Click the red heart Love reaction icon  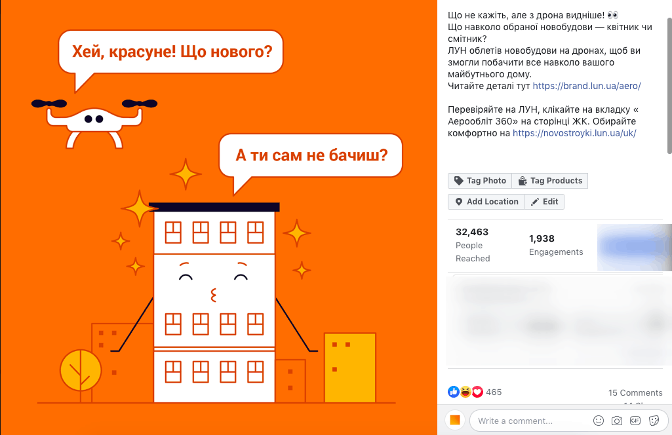(x=477, y=392)
